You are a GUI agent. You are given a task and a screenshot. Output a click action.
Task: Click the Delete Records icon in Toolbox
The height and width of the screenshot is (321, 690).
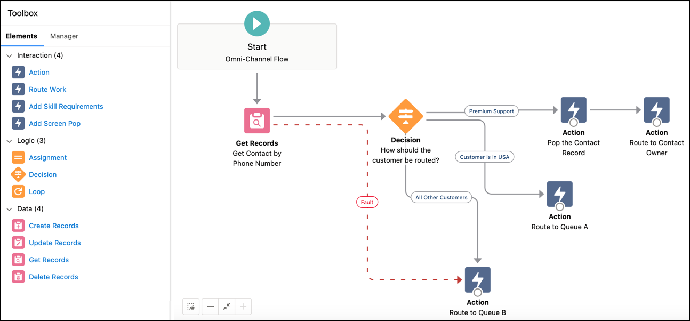(18, 277)
